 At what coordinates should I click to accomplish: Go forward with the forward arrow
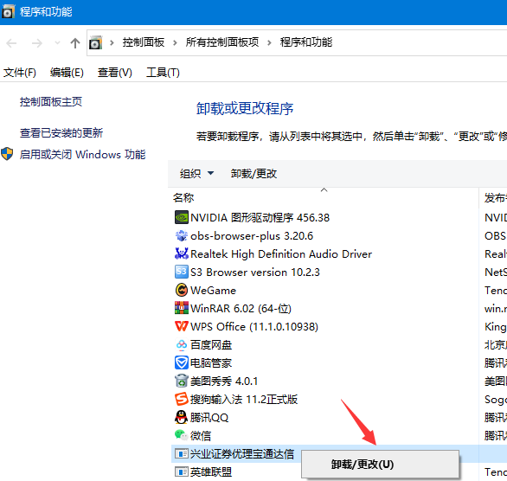(37, 43)
